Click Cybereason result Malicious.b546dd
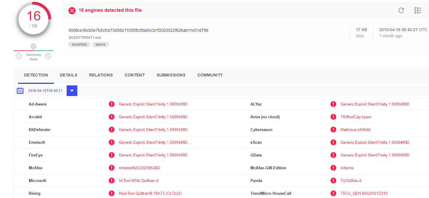 [355, 130]
